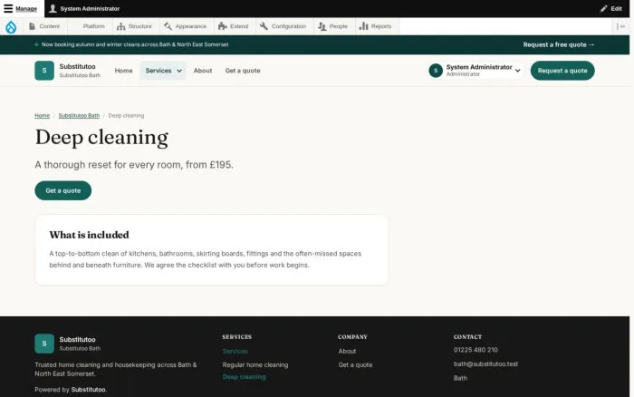Click the Deep cleaning page heading
634x397 pixels.
[x=101, y=138]
